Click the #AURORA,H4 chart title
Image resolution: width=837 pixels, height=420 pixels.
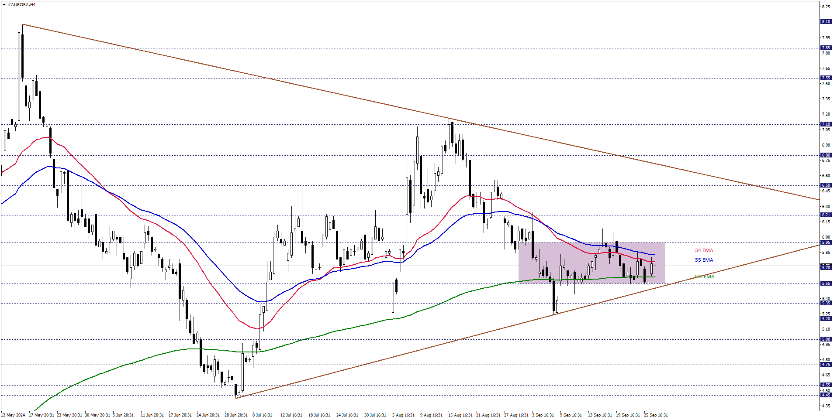point(22,5)
